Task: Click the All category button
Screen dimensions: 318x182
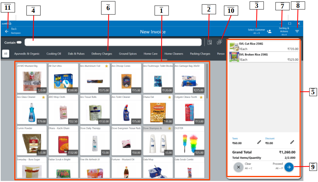Action: click(5, 54)
